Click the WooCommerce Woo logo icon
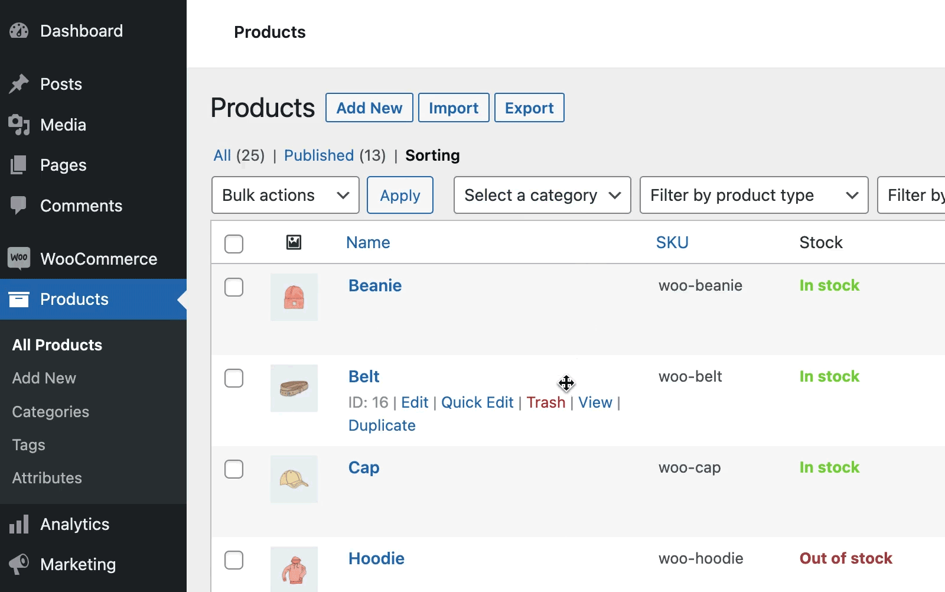The width and height of the screenshot is (945, 592). 19,258
